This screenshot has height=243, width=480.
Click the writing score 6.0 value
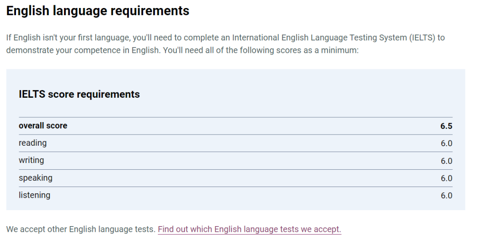(x=446, y=161)
